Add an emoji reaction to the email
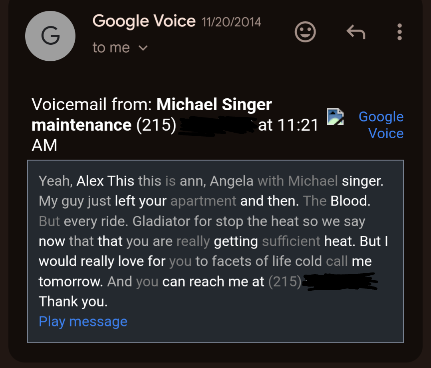Viewport: 431px width, 368px height. click(x=305, y=32)
